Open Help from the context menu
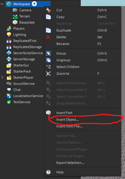Viewport: 125px width, 179px height. click(82, 172)
